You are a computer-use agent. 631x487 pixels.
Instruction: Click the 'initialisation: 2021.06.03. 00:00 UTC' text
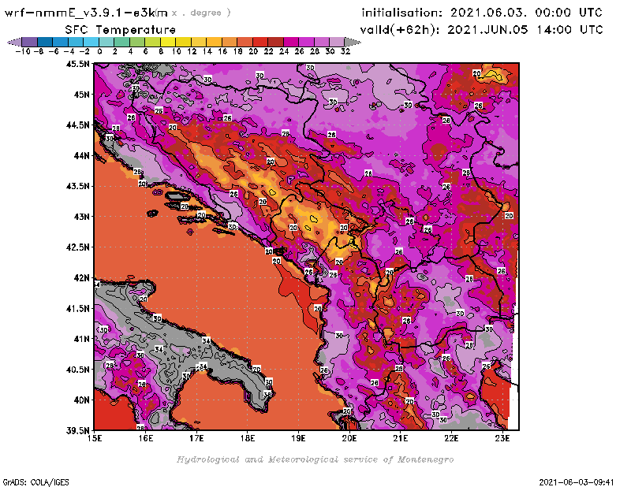482,13
